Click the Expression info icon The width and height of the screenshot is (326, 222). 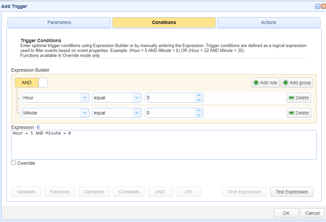[x=38, y=127]
